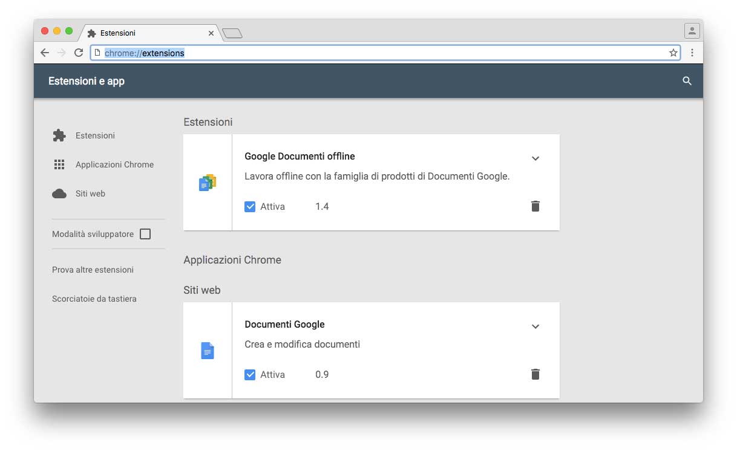Delete the Google Documenti offline extension
This screenshot has height=451, width=737.
tap(535, 206)
